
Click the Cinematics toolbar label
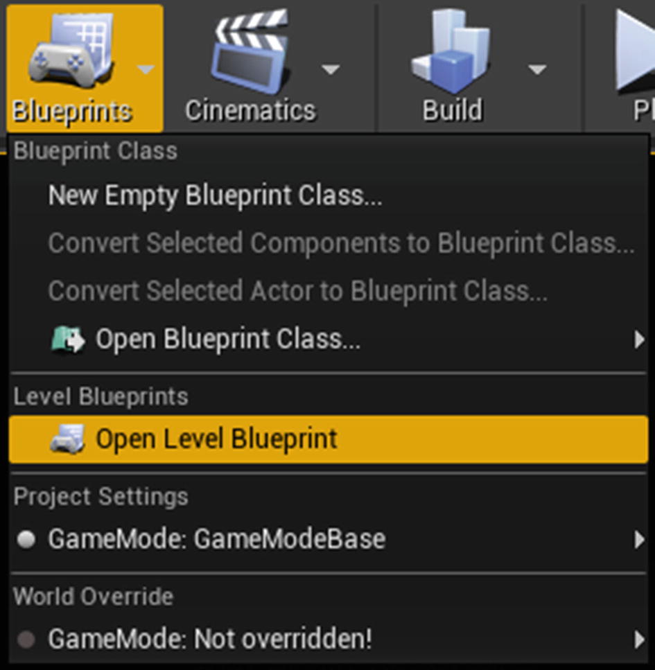(250, 110)
